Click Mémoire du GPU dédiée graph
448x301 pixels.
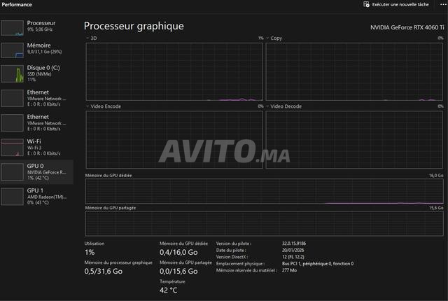(265, 191)
